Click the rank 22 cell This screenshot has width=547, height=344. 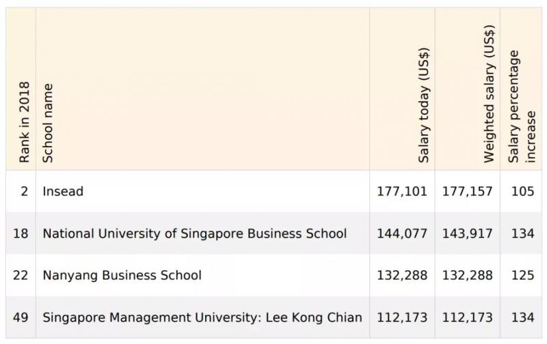(x=21, y=276)
